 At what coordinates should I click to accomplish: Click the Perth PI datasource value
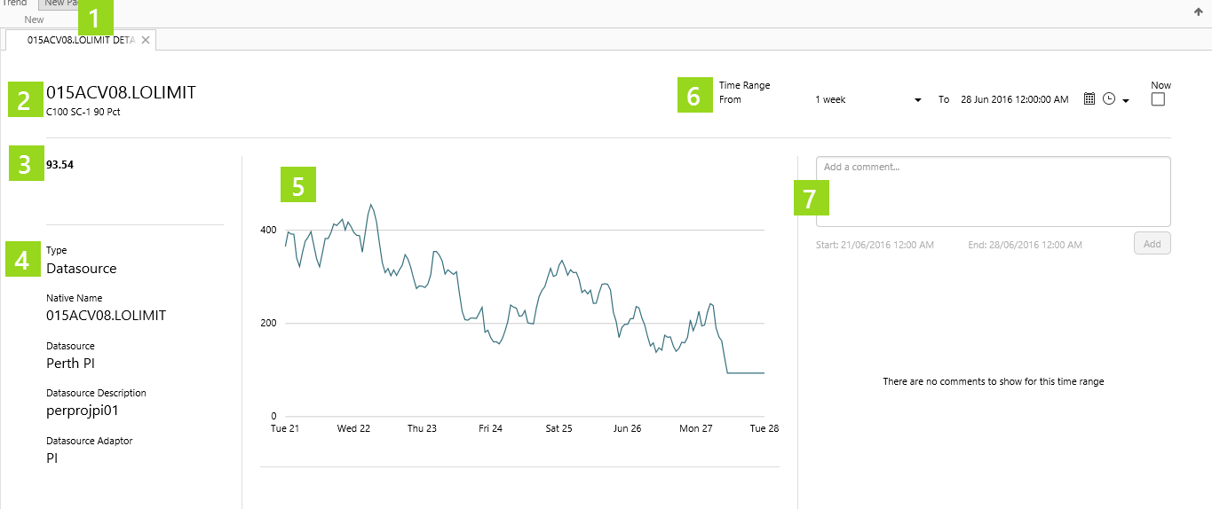[x=70, y=363]
